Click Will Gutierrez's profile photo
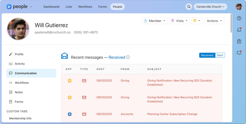 18,29
